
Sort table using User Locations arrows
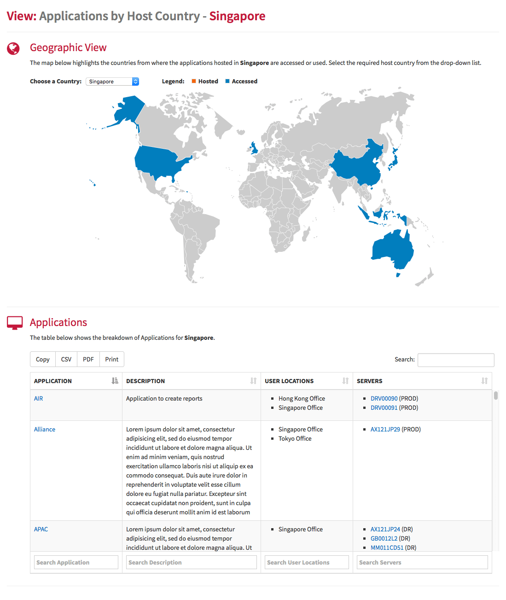click(345, 381)
